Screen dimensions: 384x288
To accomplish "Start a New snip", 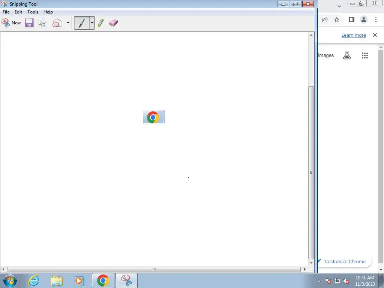I will tap(11, 23).
